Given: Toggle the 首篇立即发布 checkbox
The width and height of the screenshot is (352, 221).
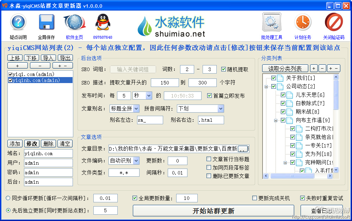Looking at the screenshot, I should [209, 96].
